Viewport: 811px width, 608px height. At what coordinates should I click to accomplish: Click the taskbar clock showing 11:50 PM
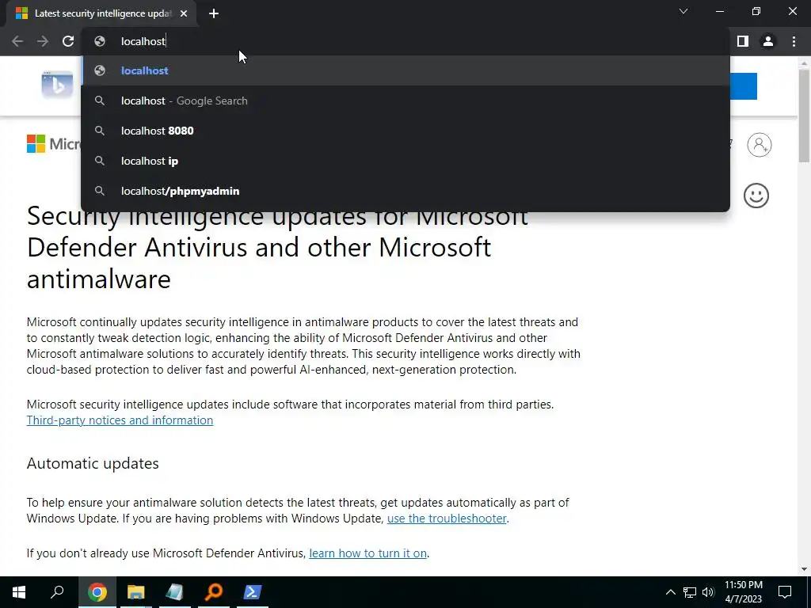tap(744, 592)
